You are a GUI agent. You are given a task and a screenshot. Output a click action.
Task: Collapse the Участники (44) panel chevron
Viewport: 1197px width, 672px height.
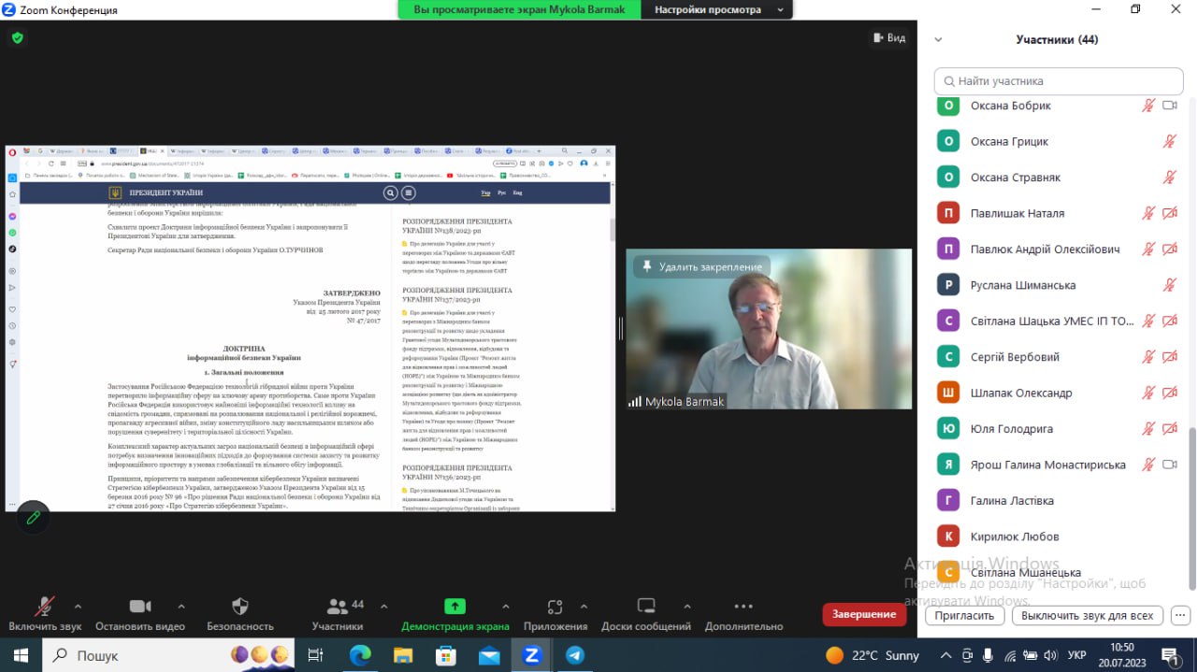point(938,40)
